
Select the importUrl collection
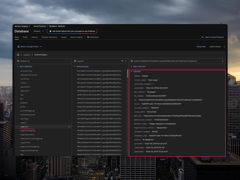coord(25,91)
